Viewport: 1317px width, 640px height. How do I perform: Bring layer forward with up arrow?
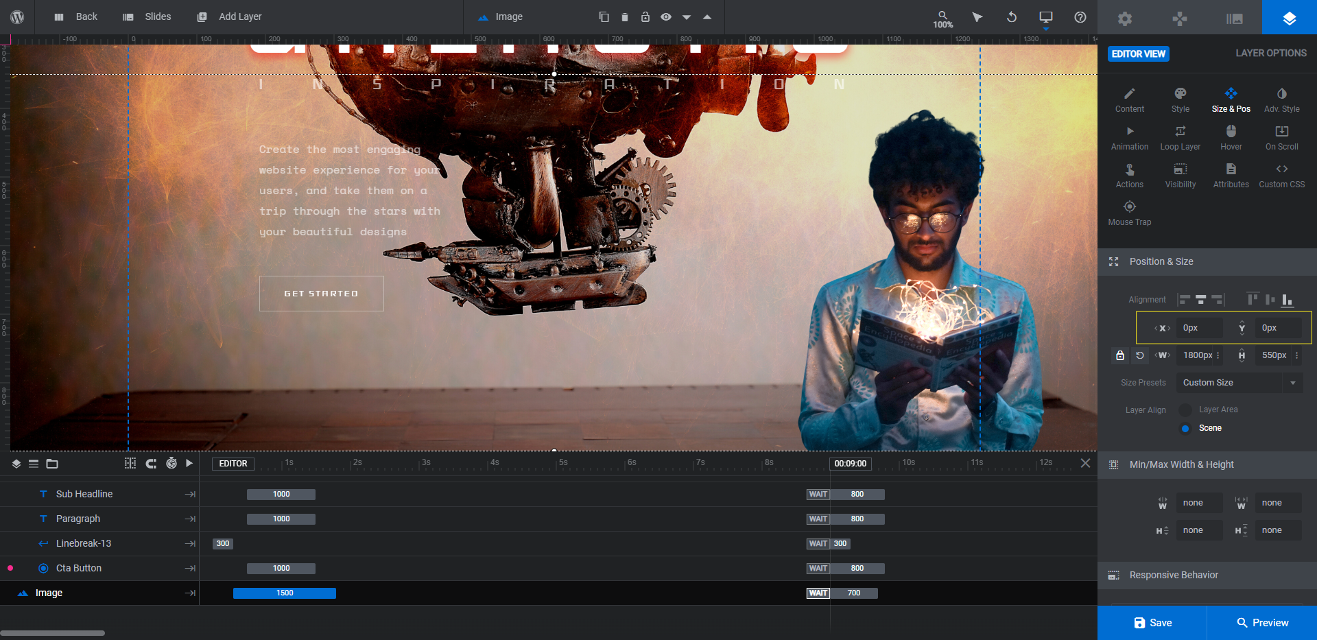[x=707, y=17]
